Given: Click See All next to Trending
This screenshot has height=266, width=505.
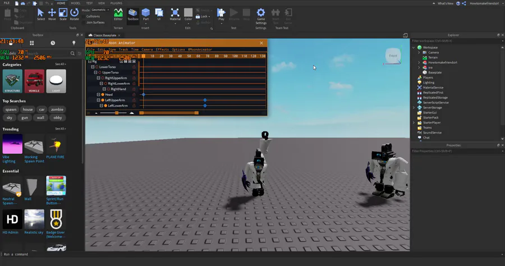Looking at the screenshot, I should pos(60,129).
